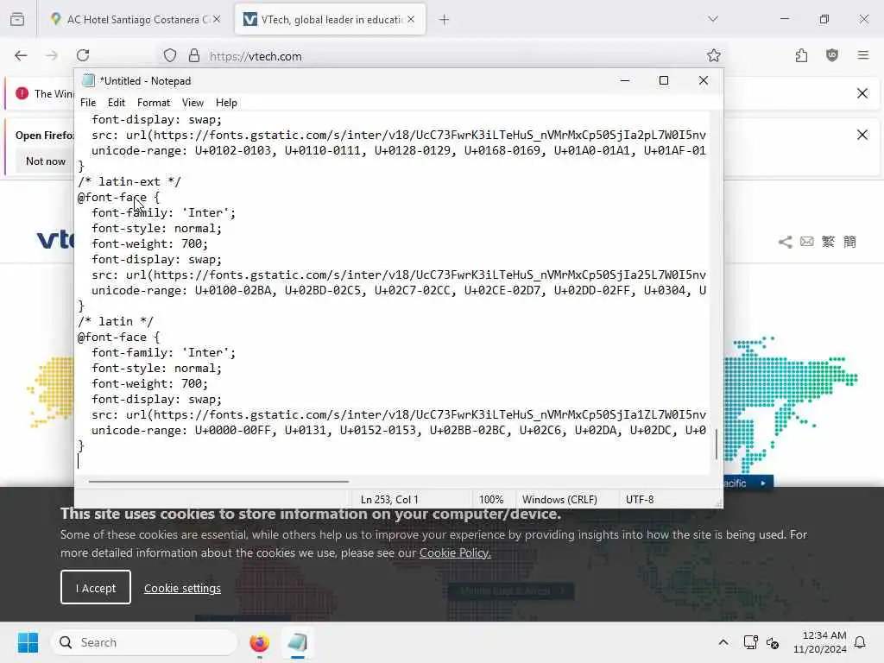Open the Cookie Policy link

coord(455,552)
